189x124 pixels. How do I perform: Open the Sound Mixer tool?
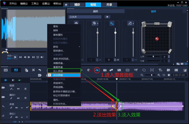click(97, 70)
